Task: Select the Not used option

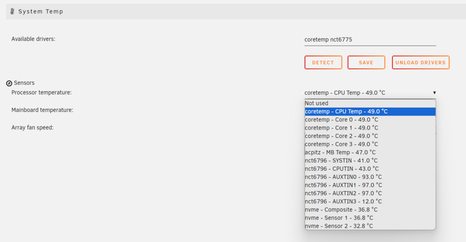Action: coord(370,103)
